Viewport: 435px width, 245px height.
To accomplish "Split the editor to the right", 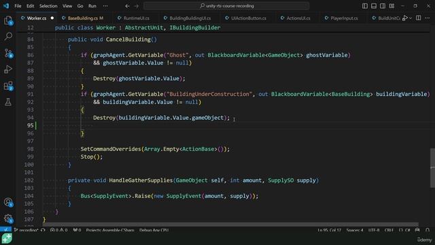I will click(419, 18).
